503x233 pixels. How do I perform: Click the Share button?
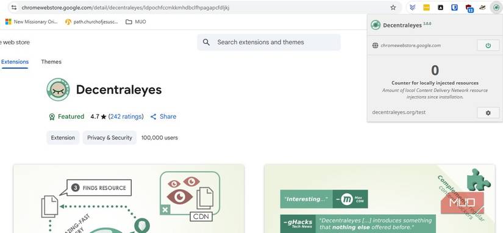[163, 117]
